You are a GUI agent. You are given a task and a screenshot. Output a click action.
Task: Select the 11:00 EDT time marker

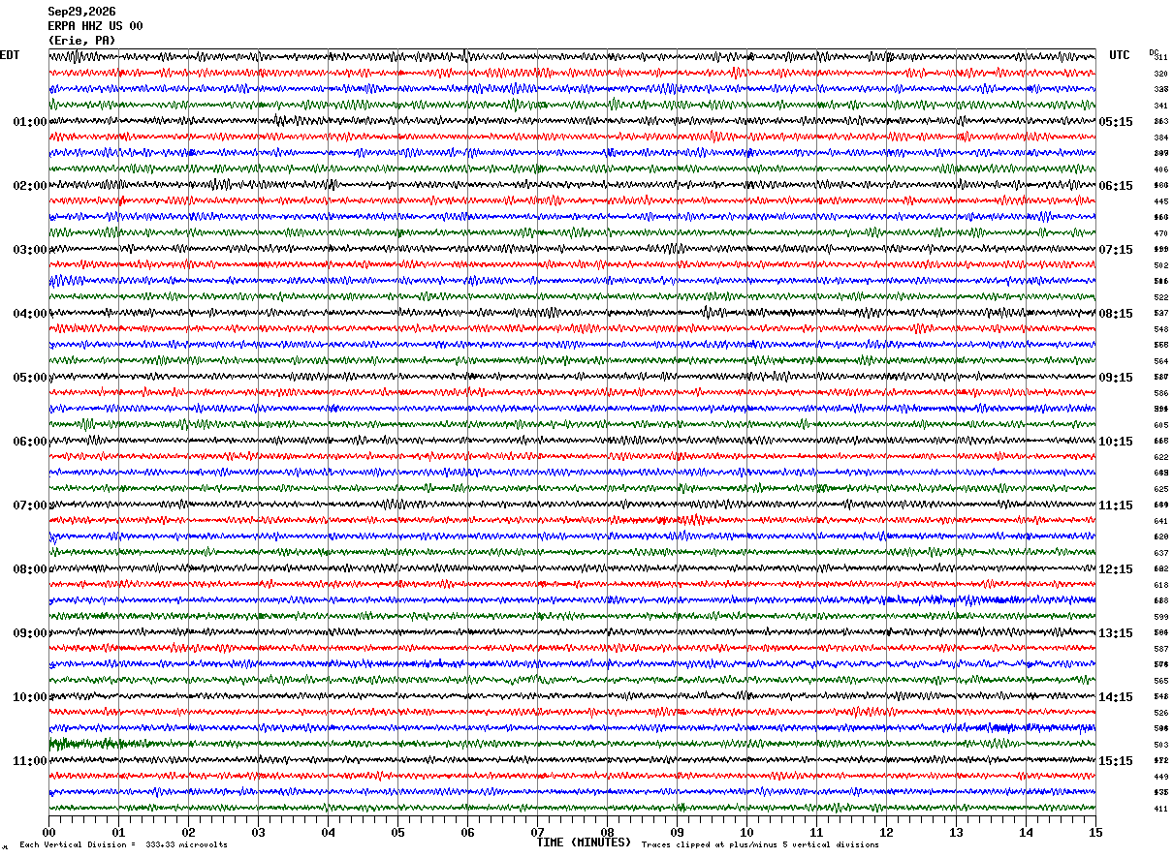click(30, 761)
